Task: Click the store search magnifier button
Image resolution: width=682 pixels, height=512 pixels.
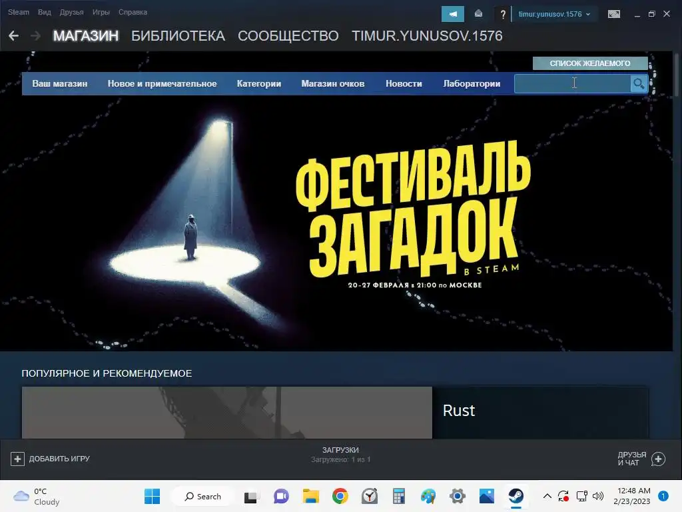Action: click(x=639, y=83)
